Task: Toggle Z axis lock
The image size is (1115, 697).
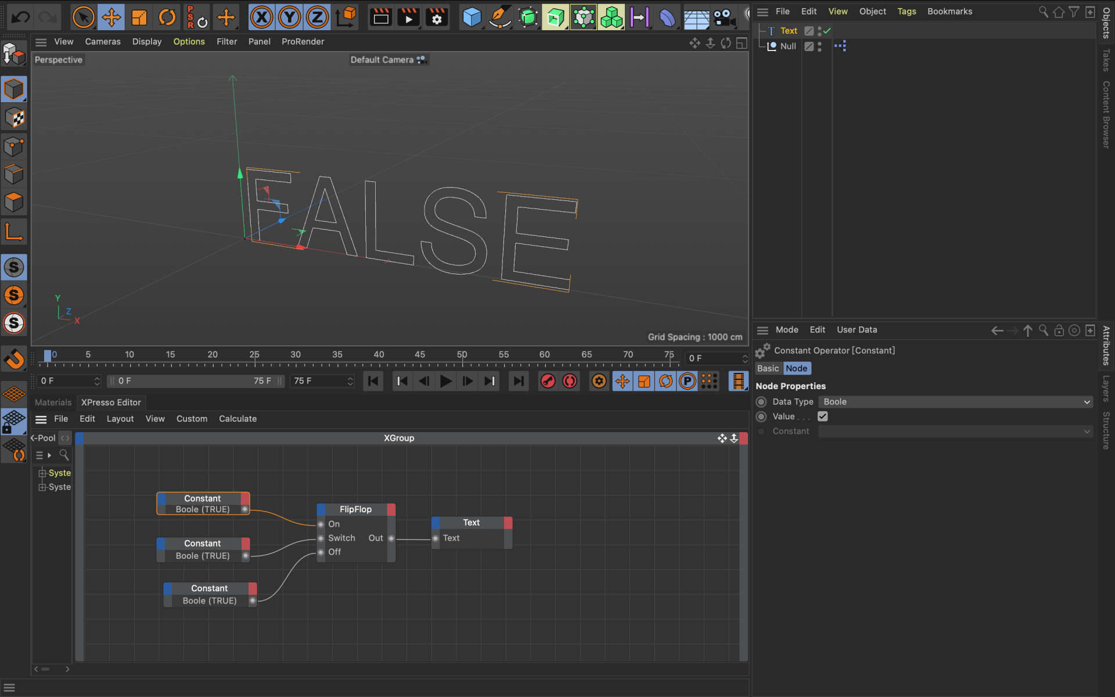Action: coord(317,17)
